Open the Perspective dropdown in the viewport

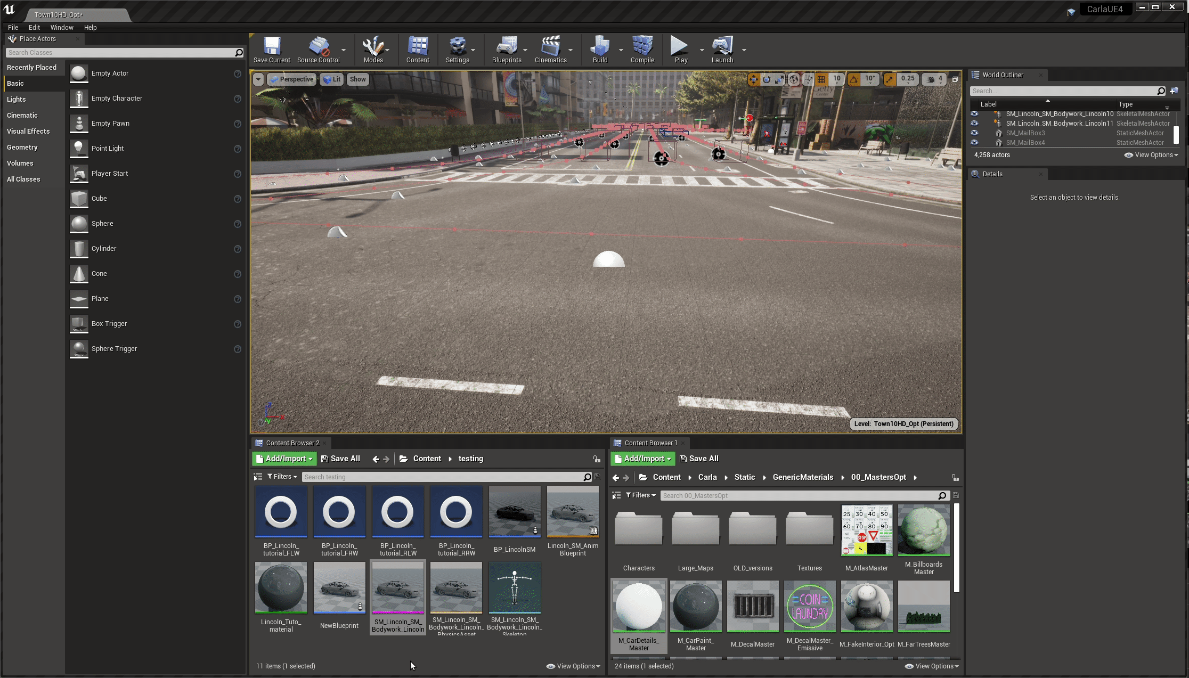point(292,79)
